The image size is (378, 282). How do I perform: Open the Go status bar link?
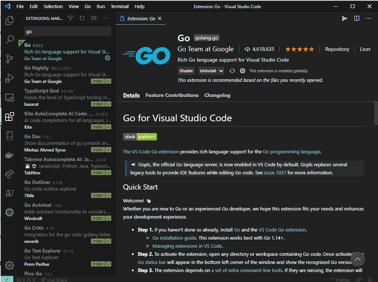click(152, 262)
